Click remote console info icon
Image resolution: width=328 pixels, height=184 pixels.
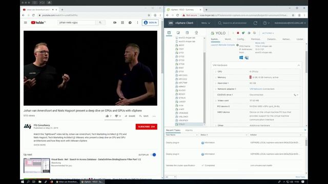tap(237, 45)
